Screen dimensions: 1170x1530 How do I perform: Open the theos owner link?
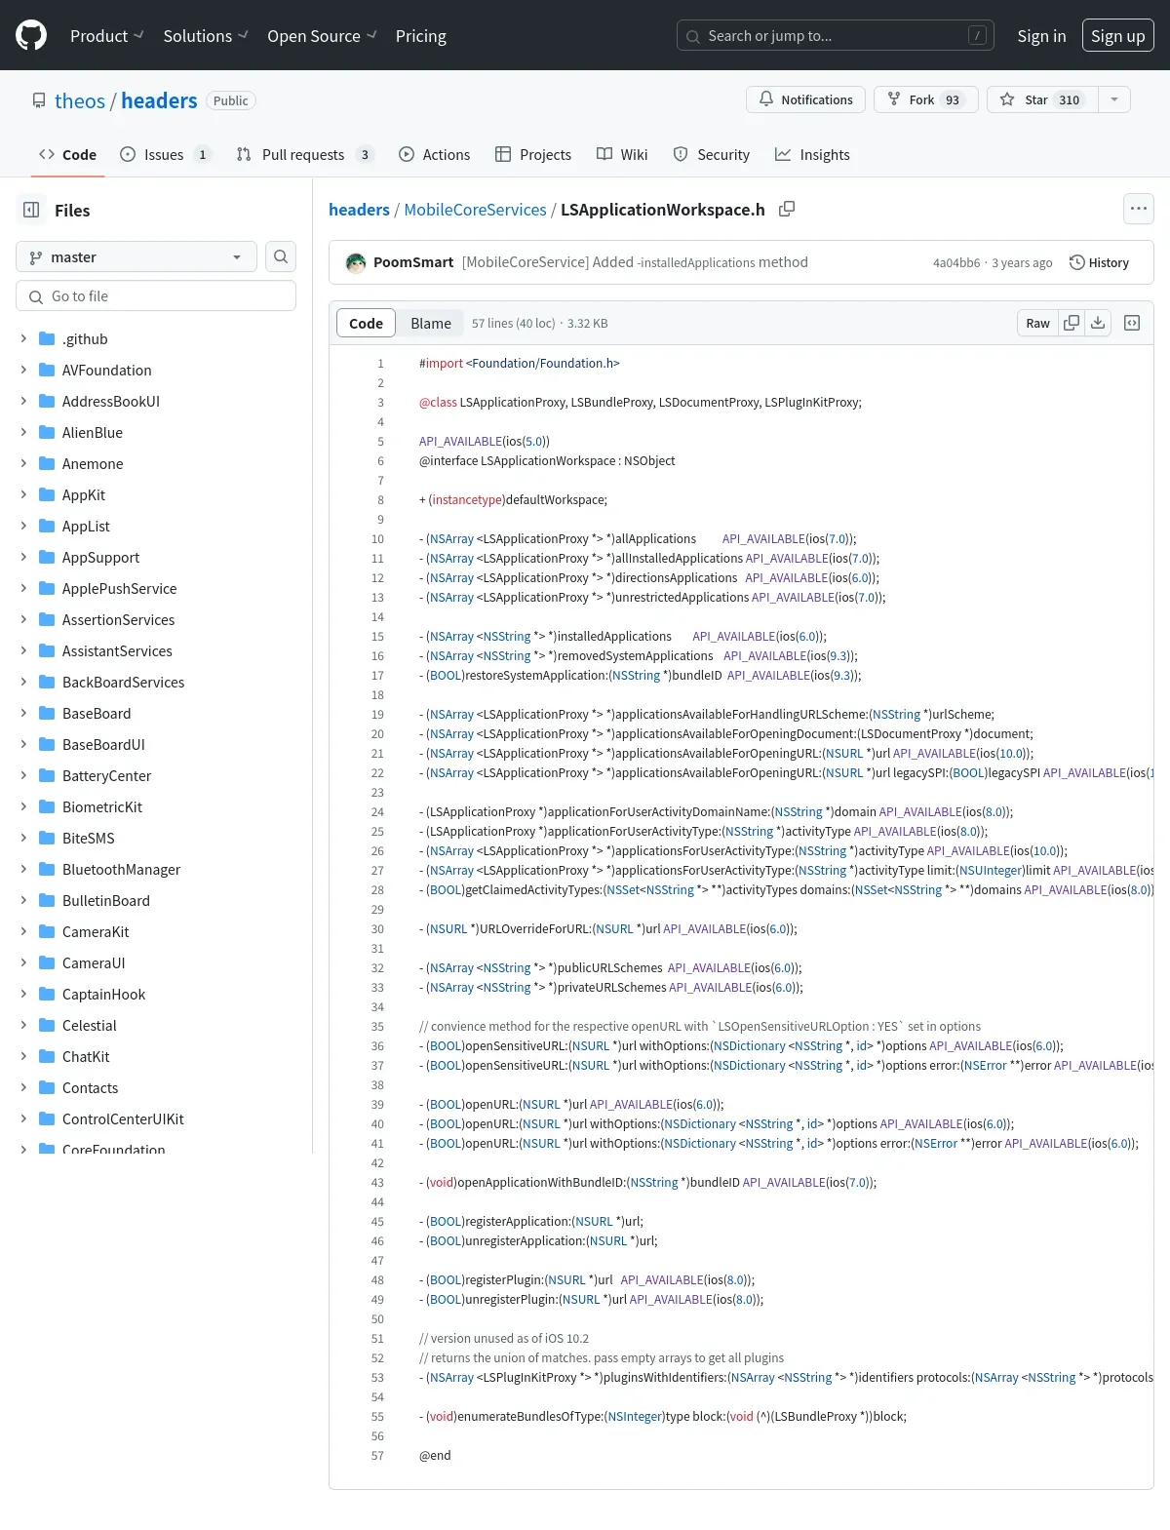coord(80,100)
